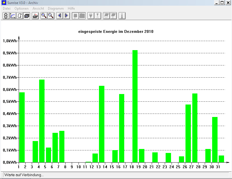The image size is (232, 179).
Task: Click the green bar for day 27
Action: pyautogui.click(x=195, y=128)
